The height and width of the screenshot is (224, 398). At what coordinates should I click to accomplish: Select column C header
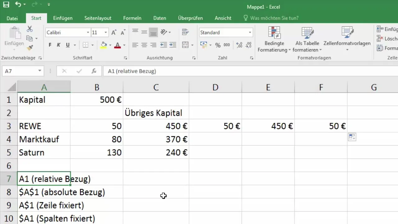(156, 87)
